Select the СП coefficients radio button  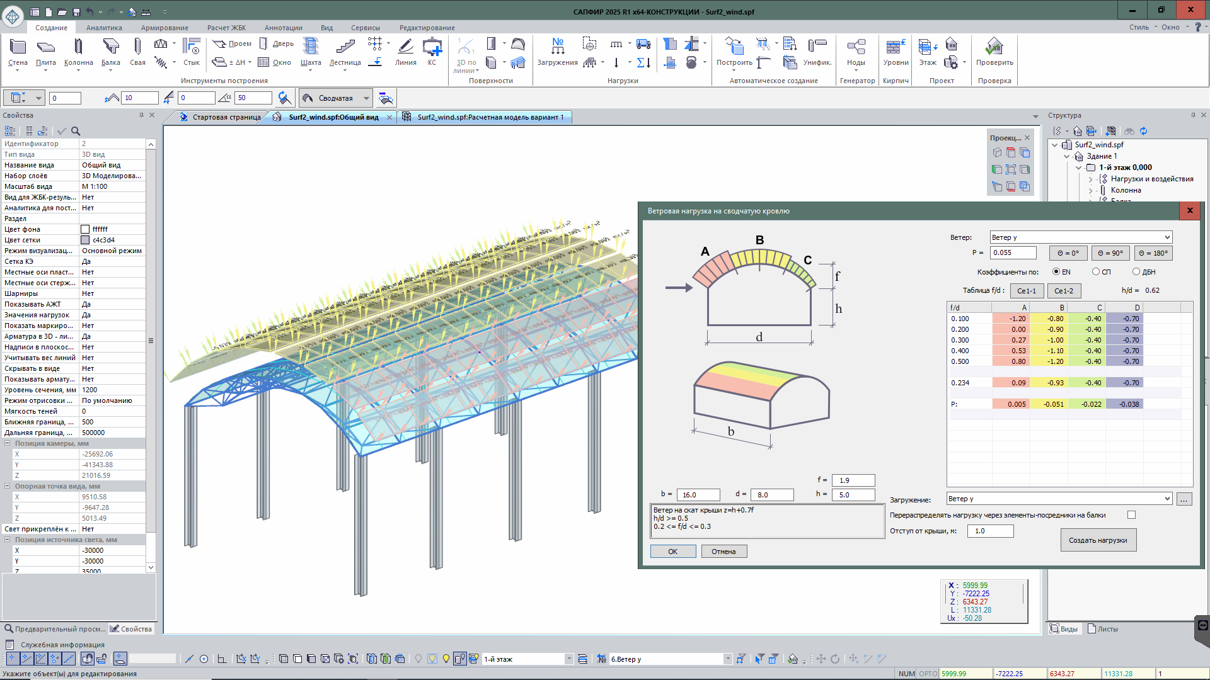1096,272
